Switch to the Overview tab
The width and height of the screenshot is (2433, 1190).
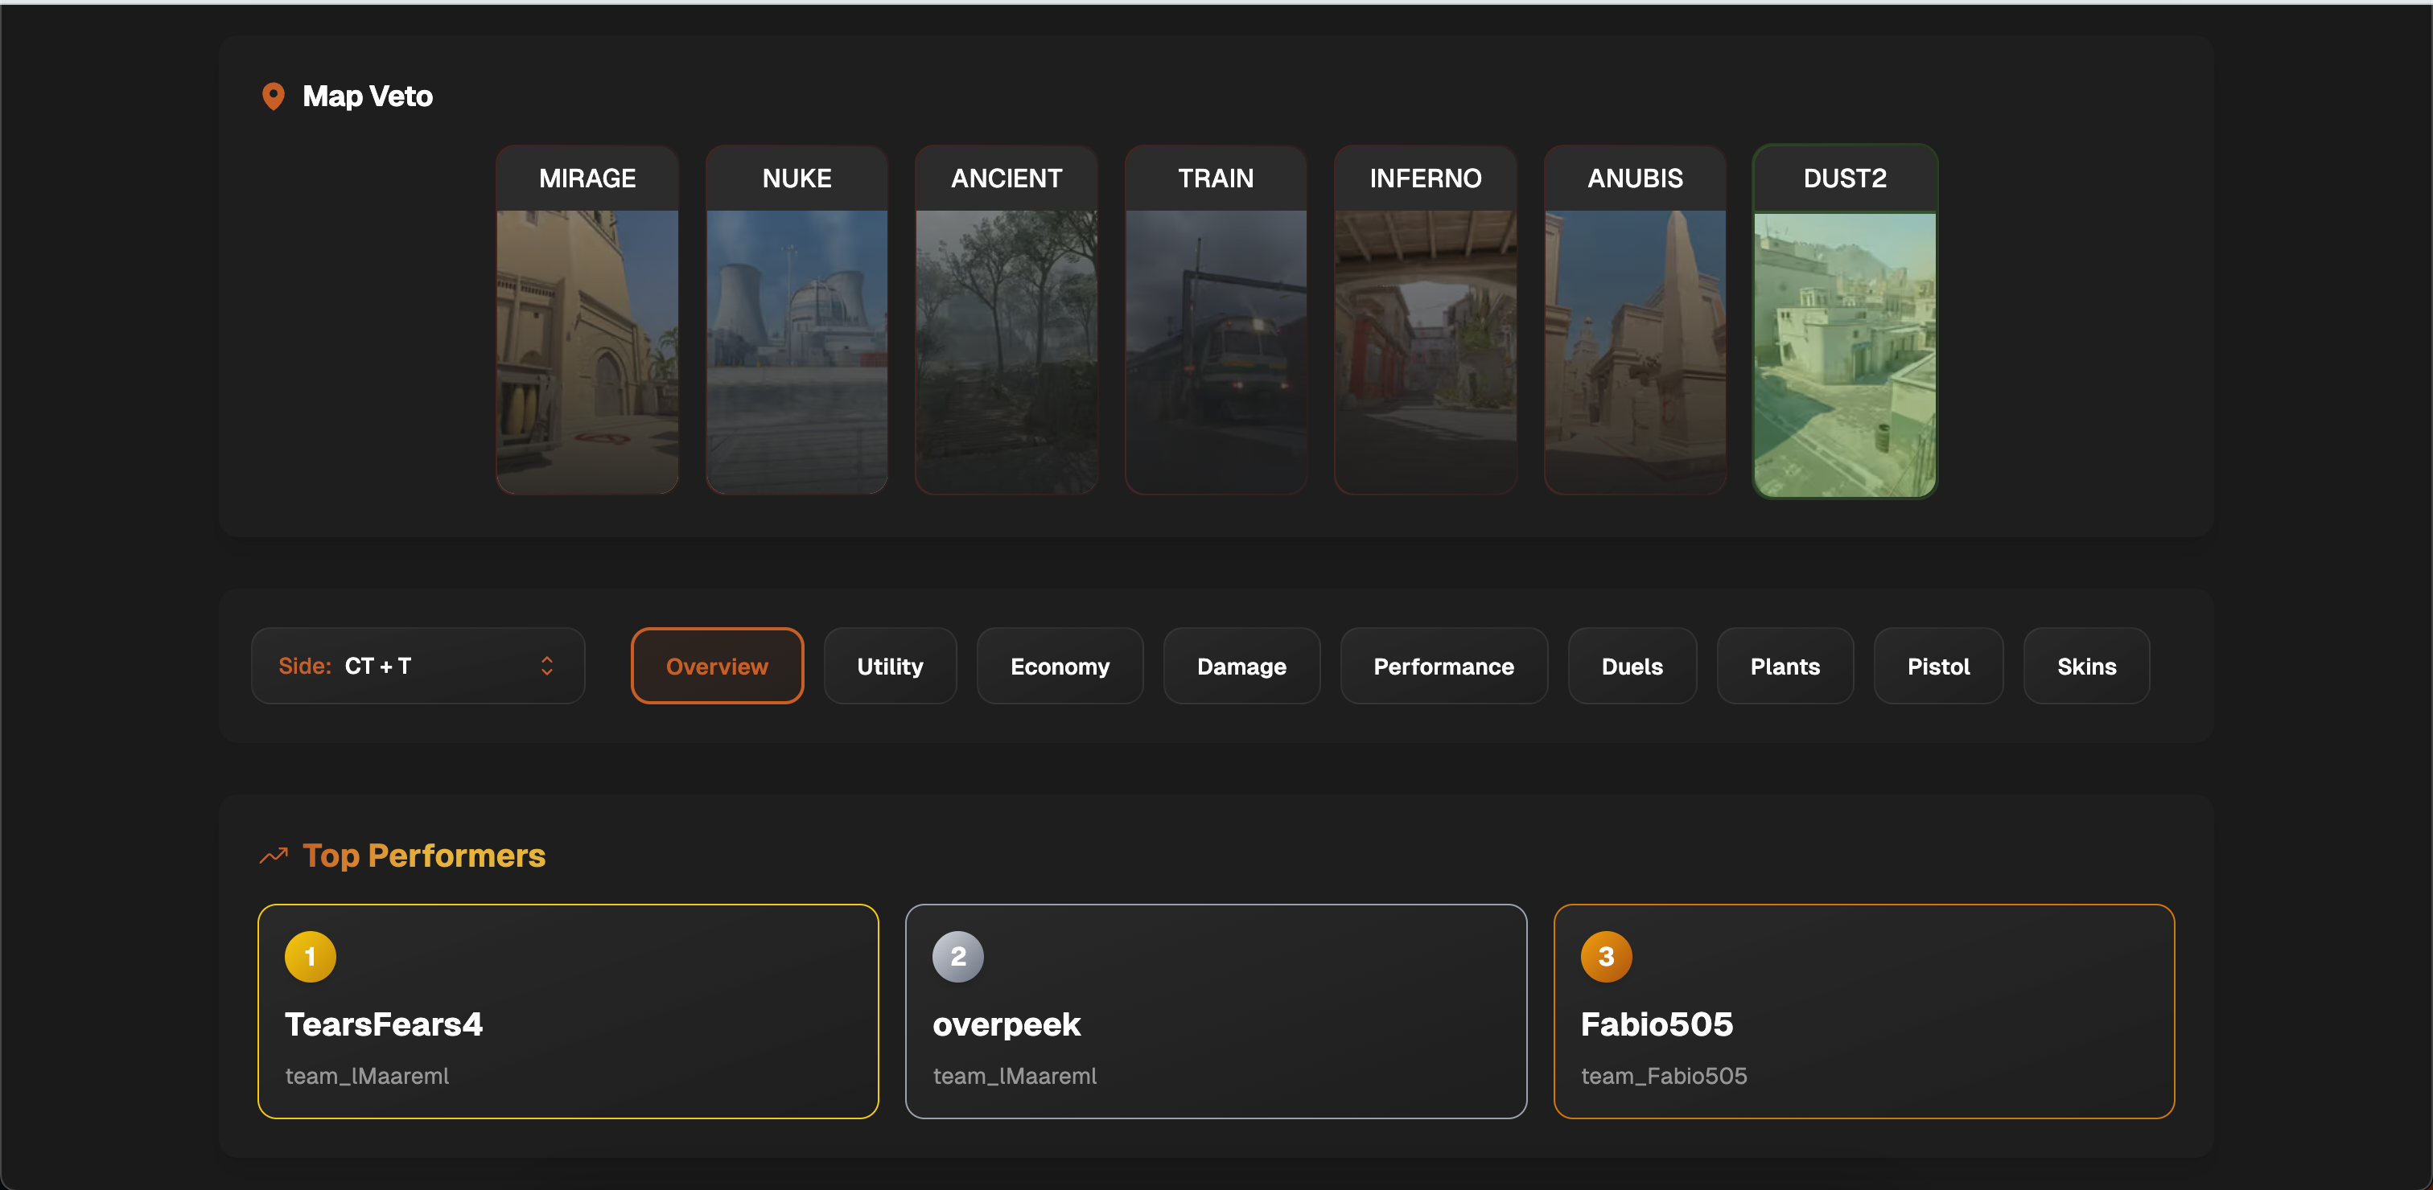tap(717, 665)
